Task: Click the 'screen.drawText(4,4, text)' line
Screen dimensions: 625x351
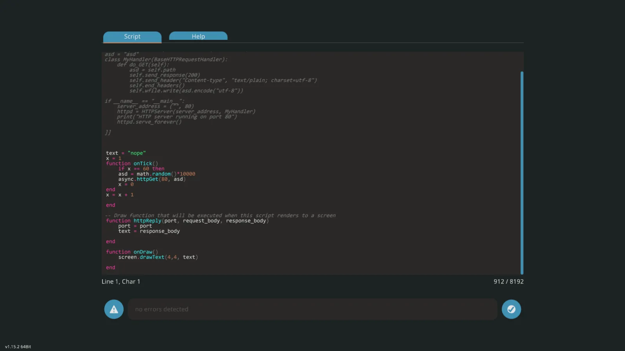Action: [x=158, y=257]
